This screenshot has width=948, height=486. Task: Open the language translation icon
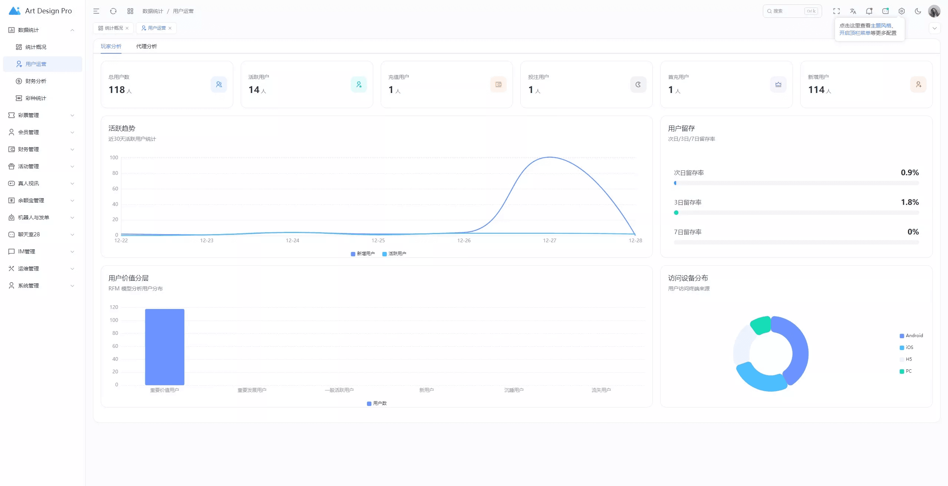[x=853, y=11]
